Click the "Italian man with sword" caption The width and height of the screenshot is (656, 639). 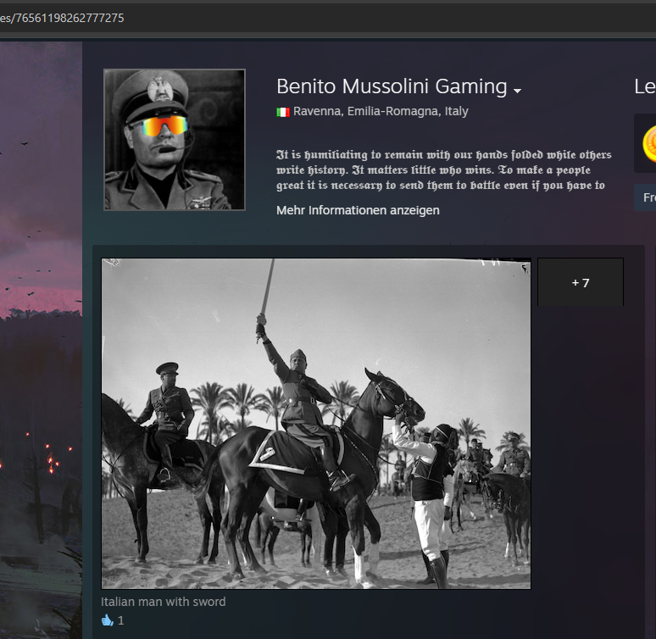(164, 602)
